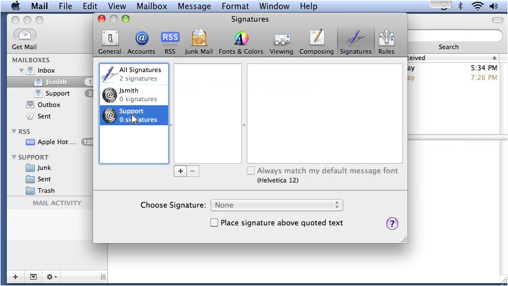Click the sidebar resize handle
Viewport: 508px width, 286px height.
pyautogui.click(x=103, y=277)
